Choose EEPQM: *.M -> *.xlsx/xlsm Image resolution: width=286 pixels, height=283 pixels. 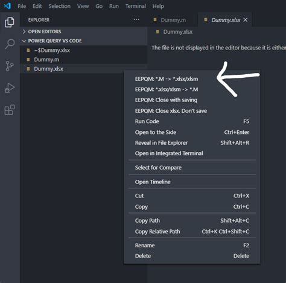point(192,79)
